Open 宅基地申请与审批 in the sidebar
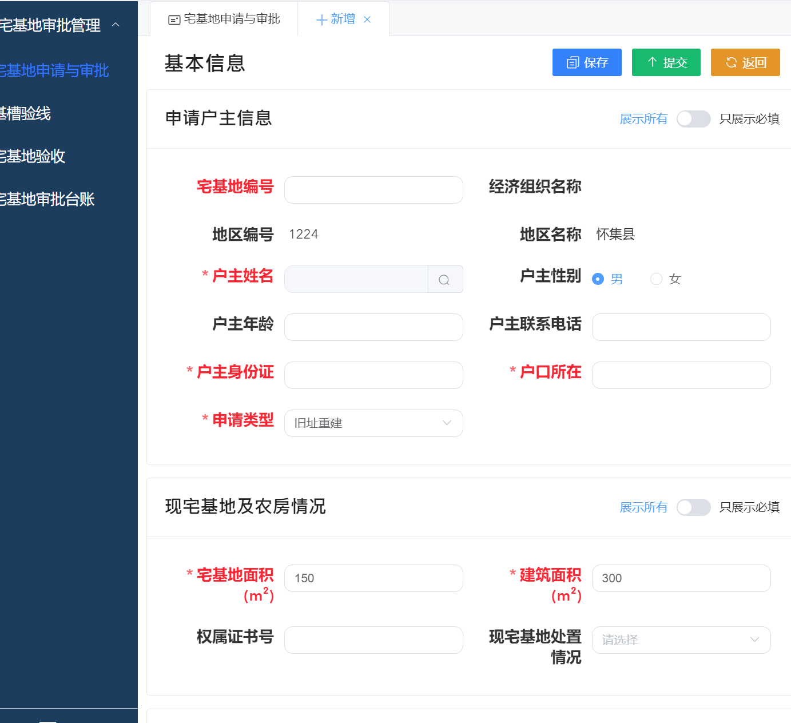The width and height of the screenshot is (791, 723). pos(55,70)
